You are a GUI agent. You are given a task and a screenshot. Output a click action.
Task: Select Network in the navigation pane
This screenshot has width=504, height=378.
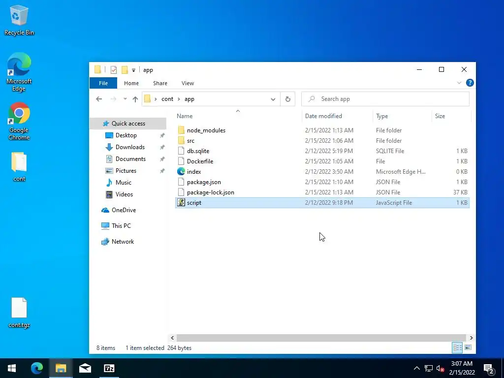[123, 242]
